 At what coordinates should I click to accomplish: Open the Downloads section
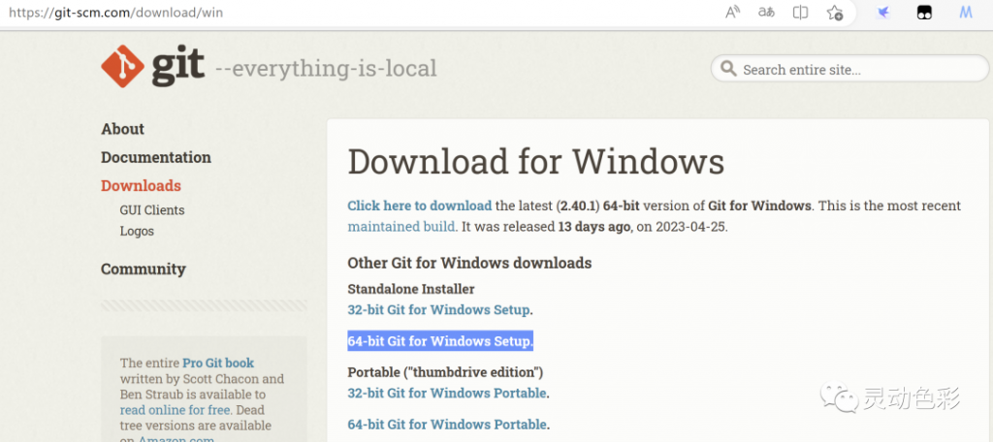(142, 186)
